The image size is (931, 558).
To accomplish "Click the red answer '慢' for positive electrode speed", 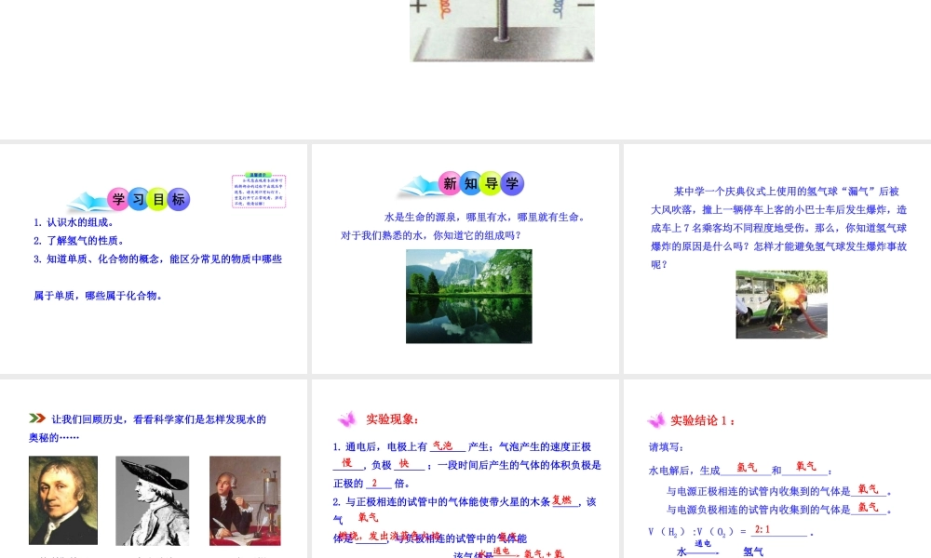I will click(x=347, y=462).
